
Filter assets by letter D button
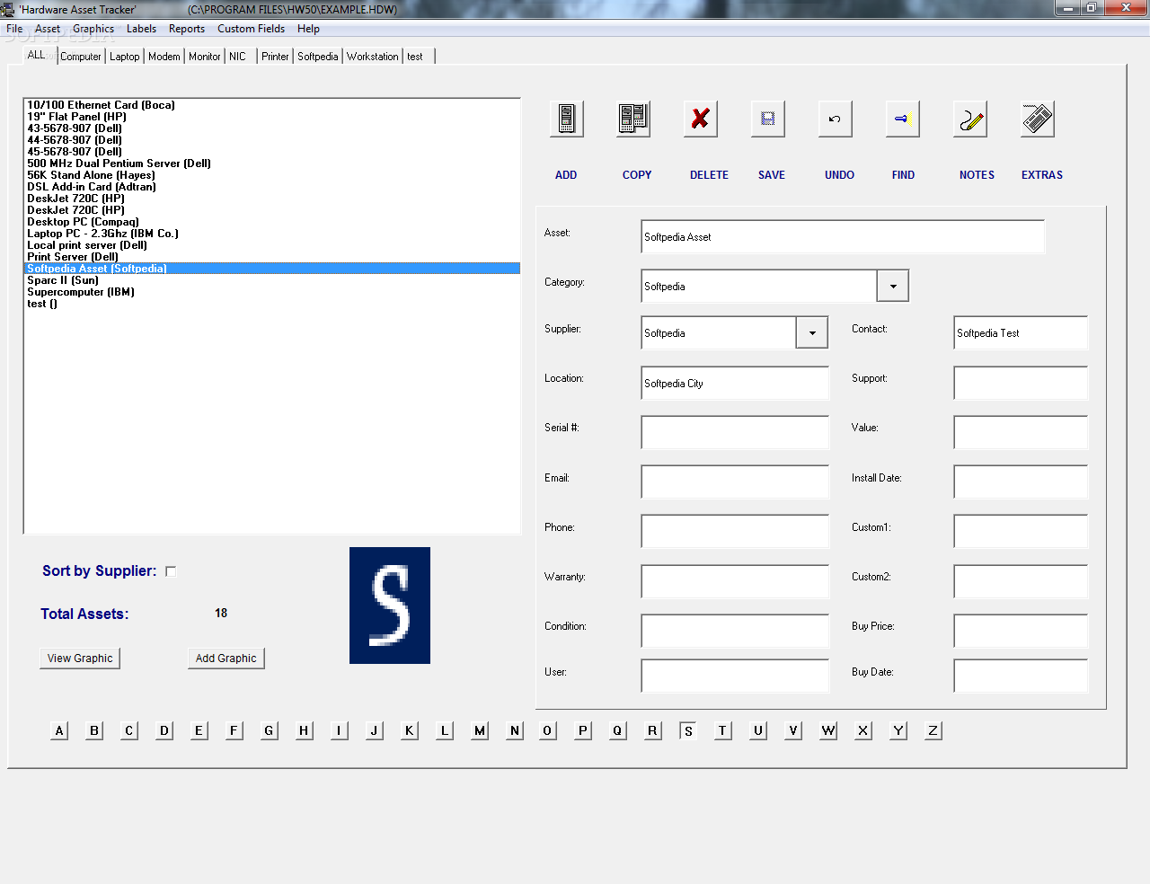click(x=164, y=730)
